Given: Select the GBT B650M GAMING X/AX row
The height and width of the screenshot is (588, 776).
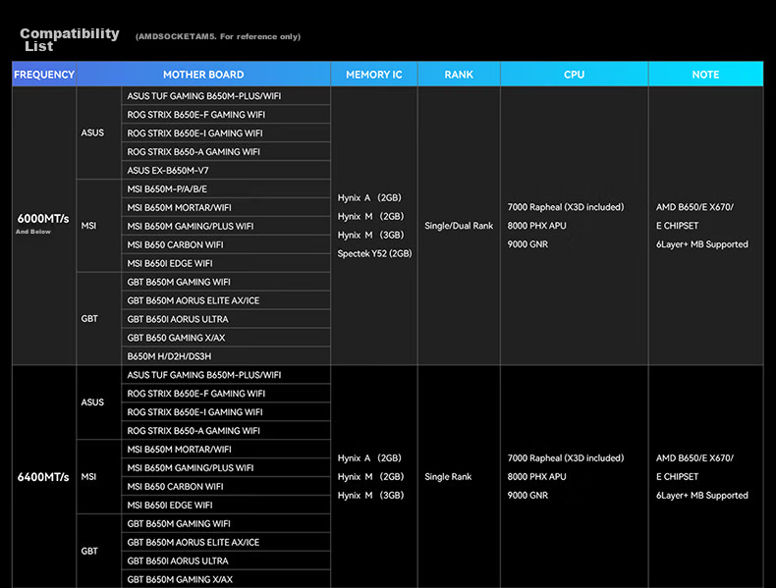Looking at the screenshot, I should [x=226, y=579].
